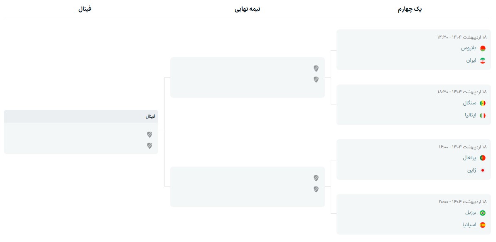Screen dimensions: 496x242
Task: Open team name بلاروس
Action: point(469,48)
